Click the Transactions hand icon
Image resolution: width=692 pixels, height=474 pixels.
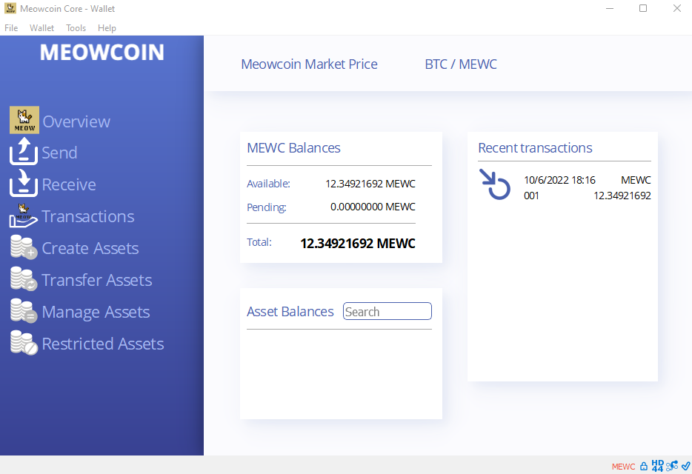tap(24, 216)
